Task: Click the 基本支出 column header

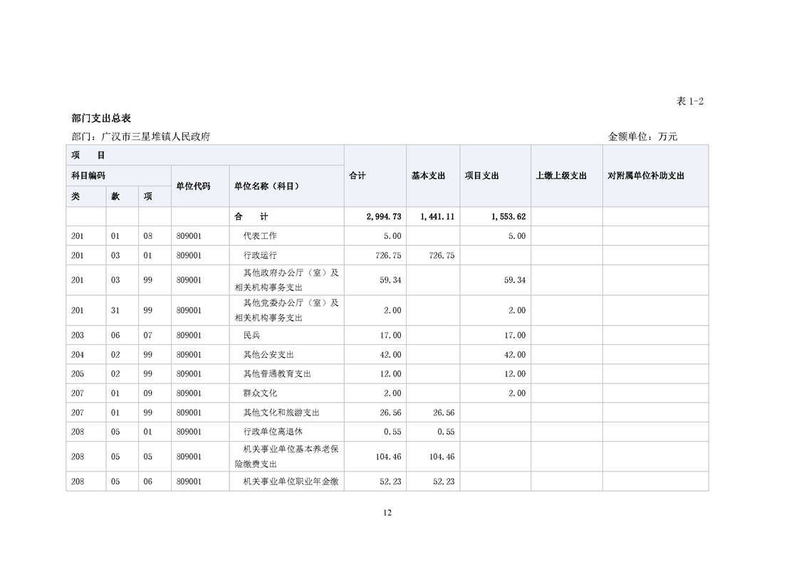Action: click(x=433, y=176)
